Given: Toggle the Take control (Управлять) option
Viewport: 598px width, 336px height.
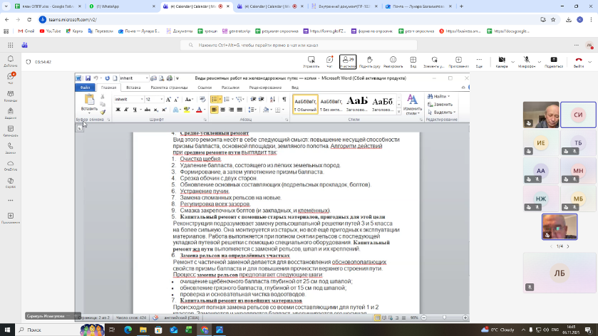Looking at the screenshot, I should point(311,62).
